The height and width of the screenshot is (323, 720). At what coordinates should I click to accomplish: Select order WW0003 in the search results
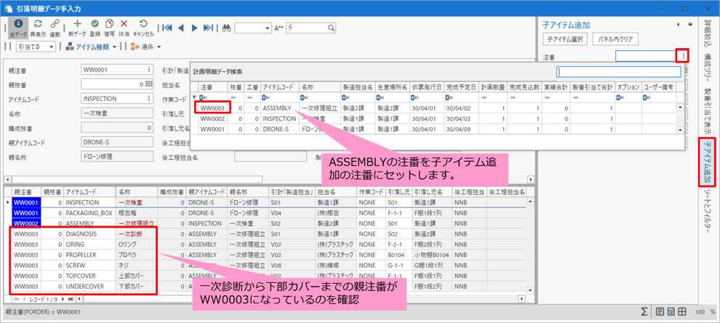point(212,108)
